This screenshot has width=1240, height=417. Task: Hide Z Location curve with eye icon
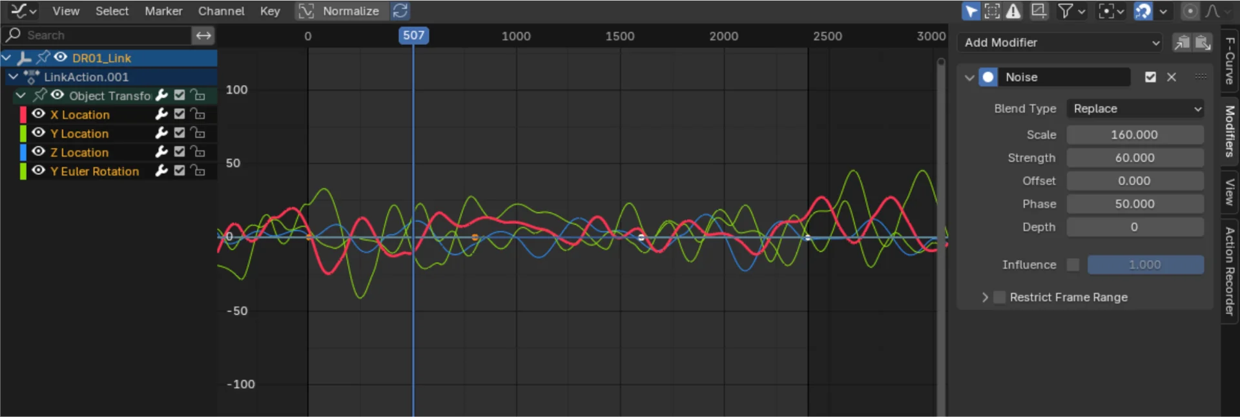39,152
